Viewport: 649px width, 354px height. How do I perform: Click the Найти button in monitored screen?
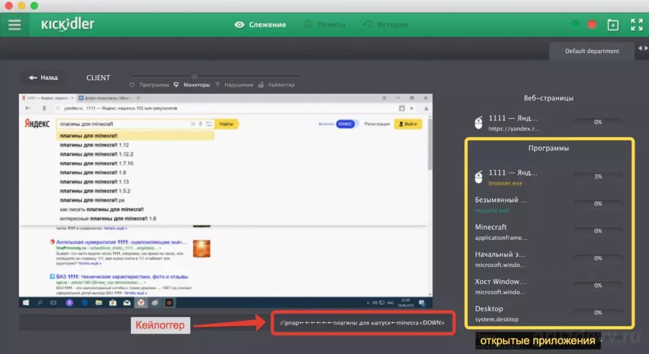point(227,124)
